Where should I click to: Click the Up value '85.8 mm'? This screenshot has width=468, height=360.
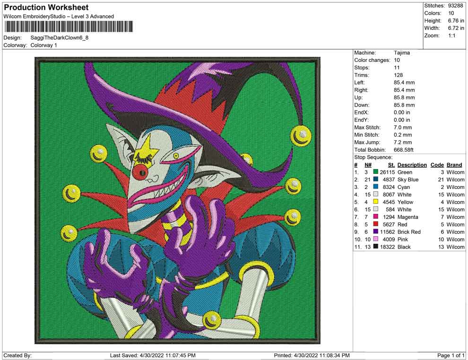(x=404, y=97)
